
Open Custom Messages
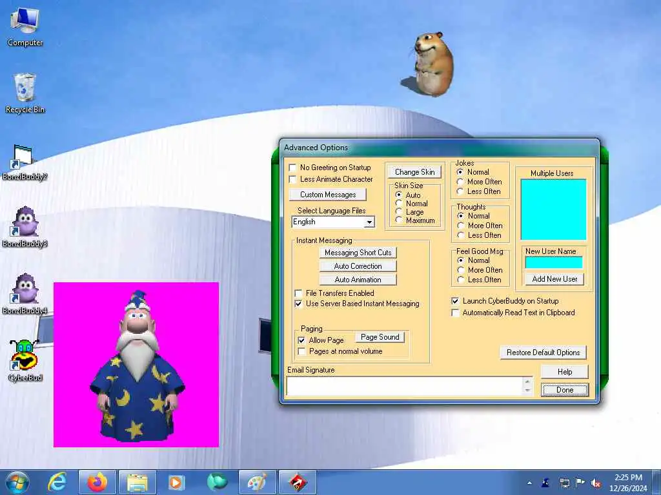tap(328, 195)
